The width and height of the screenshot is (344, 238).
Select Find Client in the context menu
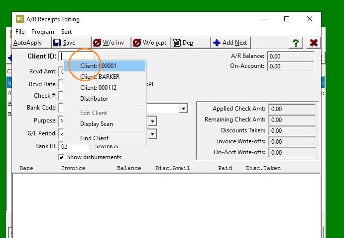[105, 138]
